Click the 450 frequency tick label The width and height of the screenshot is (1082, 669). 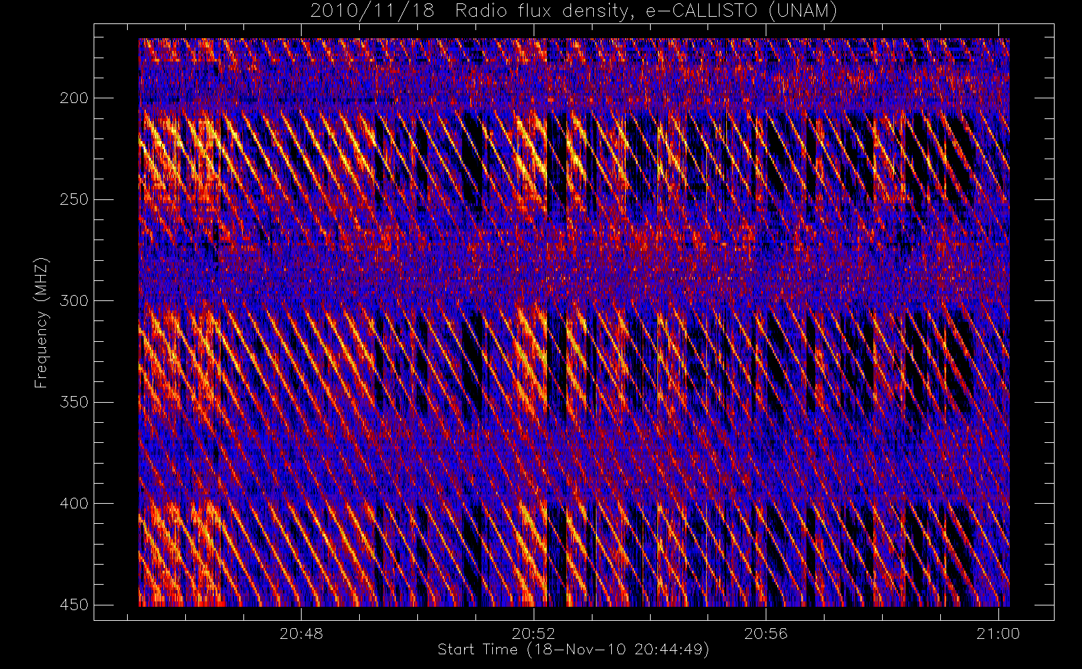click(74, 605)
